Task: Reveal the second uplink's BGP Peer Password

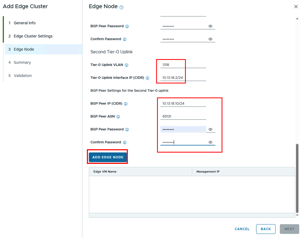Action: click(x=211, y=129)
